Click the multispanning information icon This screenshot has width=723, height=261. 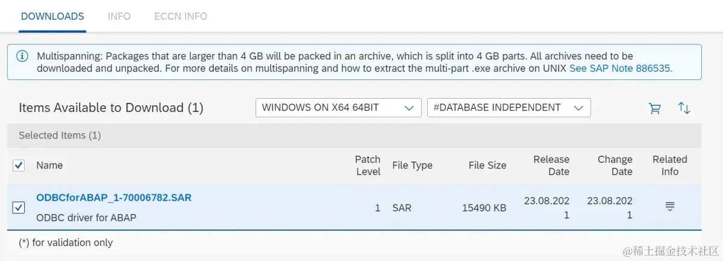click(x=22, y=56)
